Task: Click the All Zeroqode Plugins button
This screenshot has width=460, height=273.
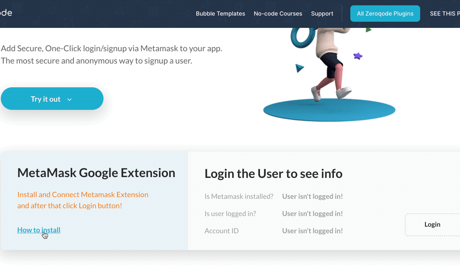Action: click(385, 14)
